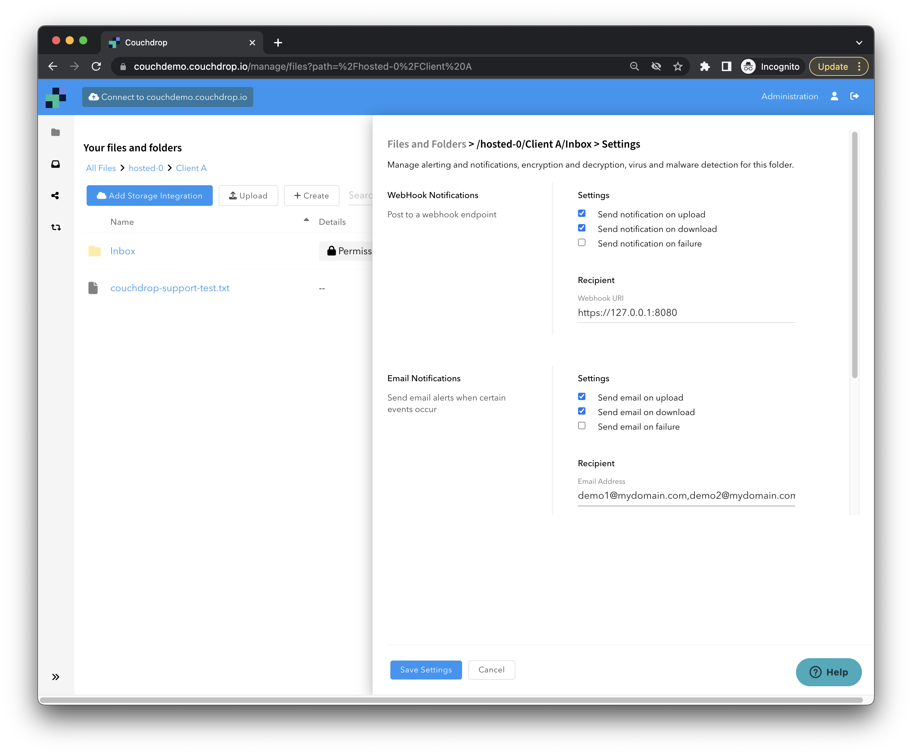Click the zoom magnifier icon in address bar
The image size is (912, 755).
pos(635,66)
